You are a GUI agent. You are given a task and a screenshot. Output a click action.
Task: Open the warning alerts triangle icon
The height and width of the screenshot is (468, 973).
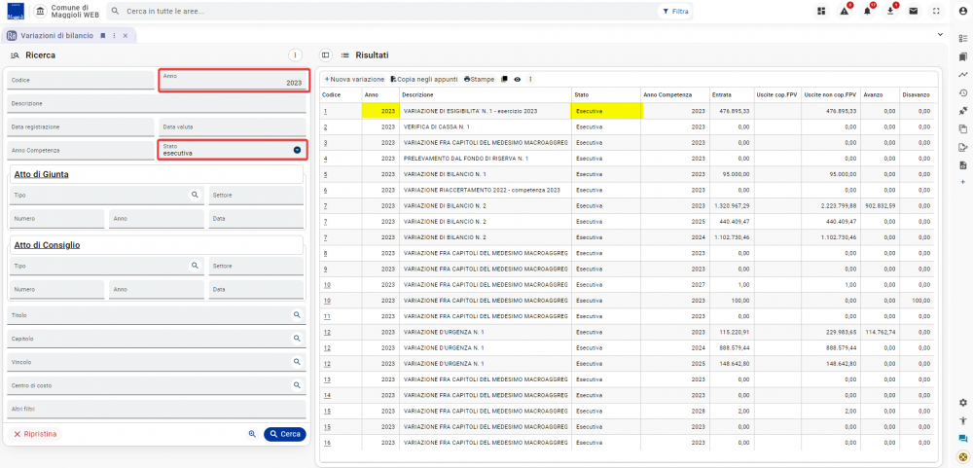(845, 11)
